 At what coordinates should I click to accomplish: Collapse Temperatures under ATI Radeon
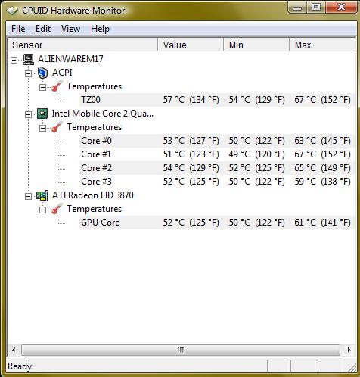[43, 210]
